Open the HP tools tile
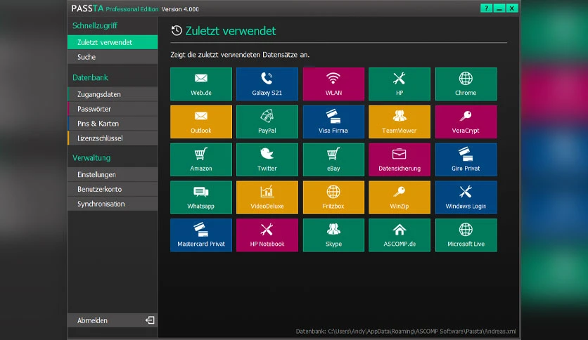 [400, 84]
